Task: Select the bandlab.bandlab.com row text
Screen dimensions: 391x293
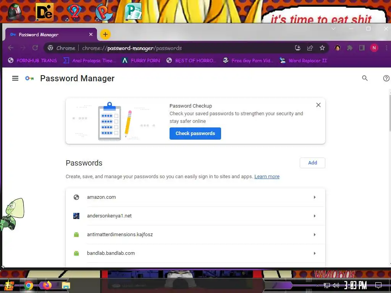Action: 111,253
